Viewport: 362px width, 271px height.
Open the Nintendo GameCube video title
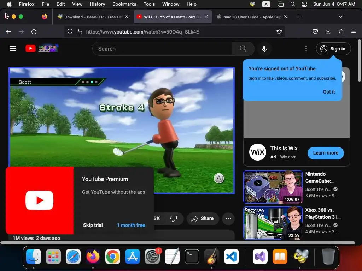320,177
